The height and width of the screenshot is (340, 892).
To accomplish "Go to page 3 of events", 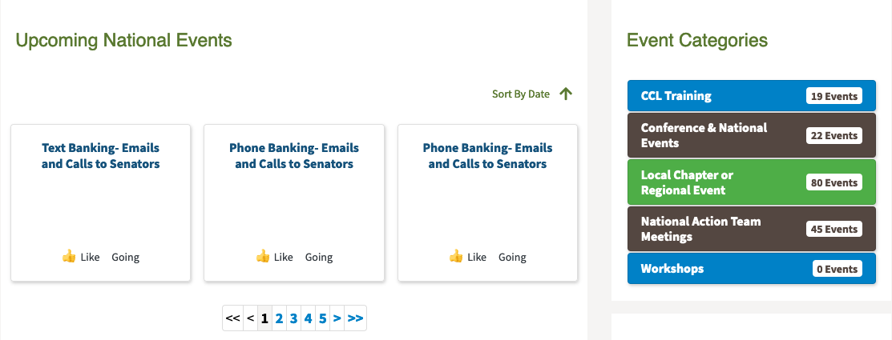I will [x=293, y=318].
